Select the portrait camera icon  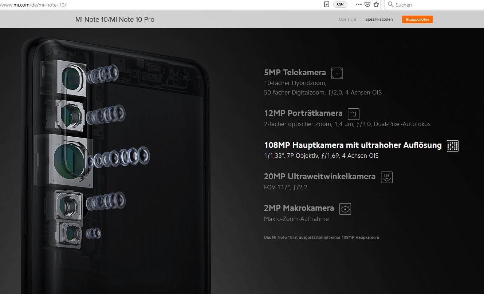pos(354,114)
